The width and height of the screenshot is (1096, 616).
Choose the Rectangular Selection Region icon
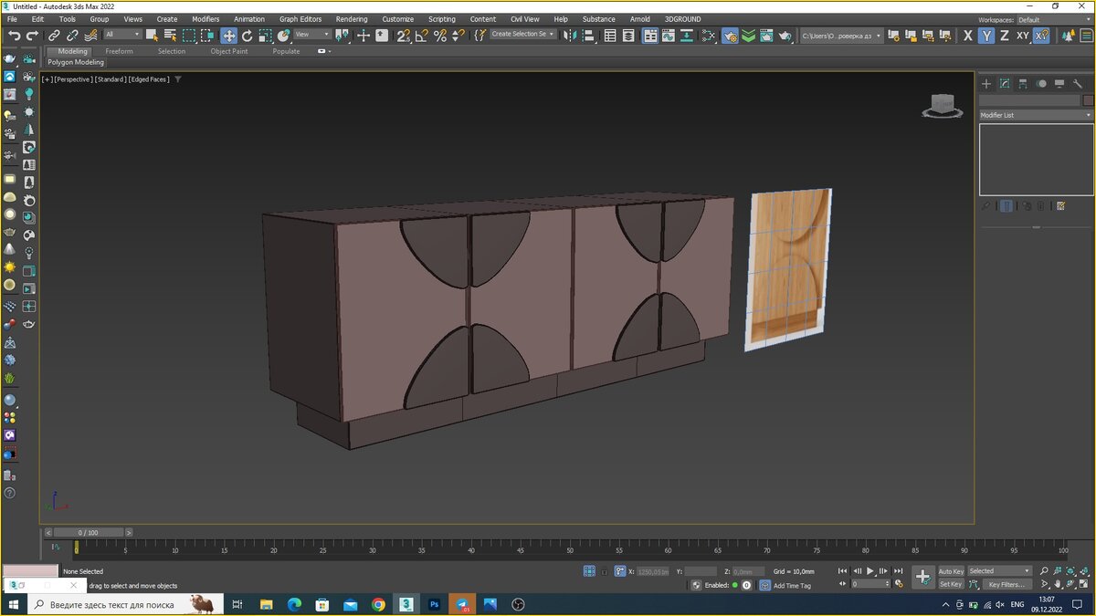(x=189, y=36)
